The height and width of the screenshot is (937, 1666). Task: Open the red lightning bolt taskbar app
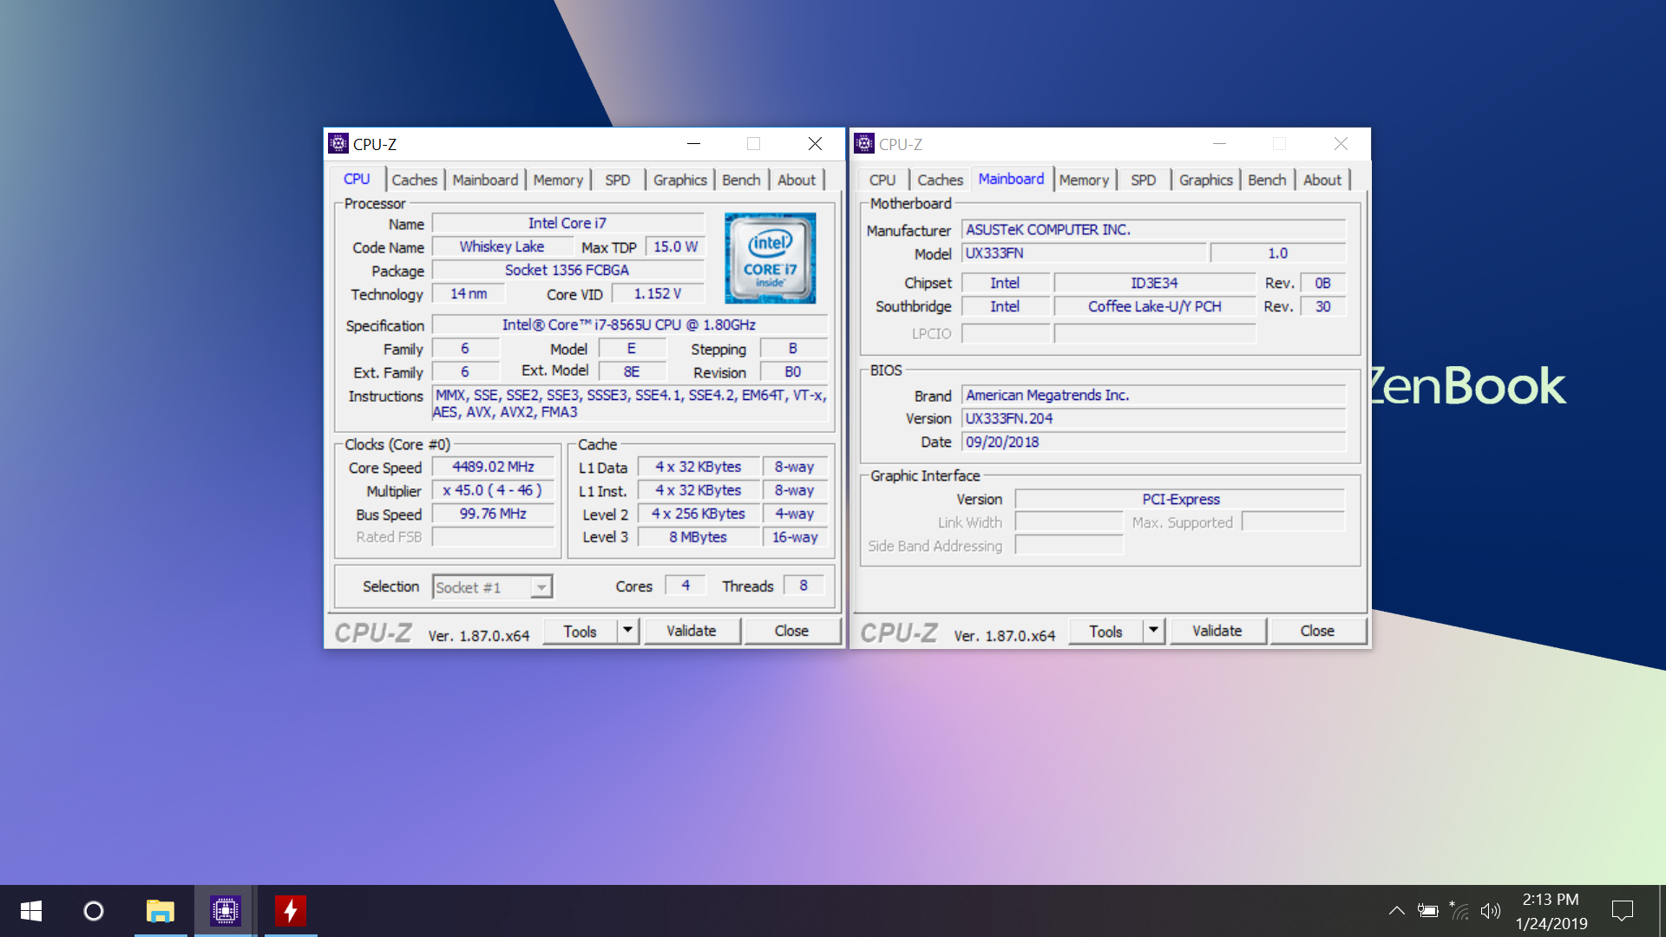[x=291, y=911]
